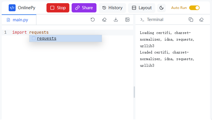Click the module icon beside requests suggestion
The image size is (212, 120).
[x=34, y=38]
